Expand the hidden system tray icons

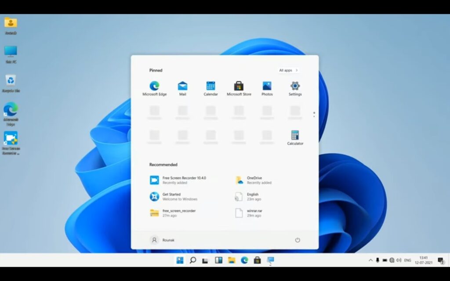pos(370,260)
